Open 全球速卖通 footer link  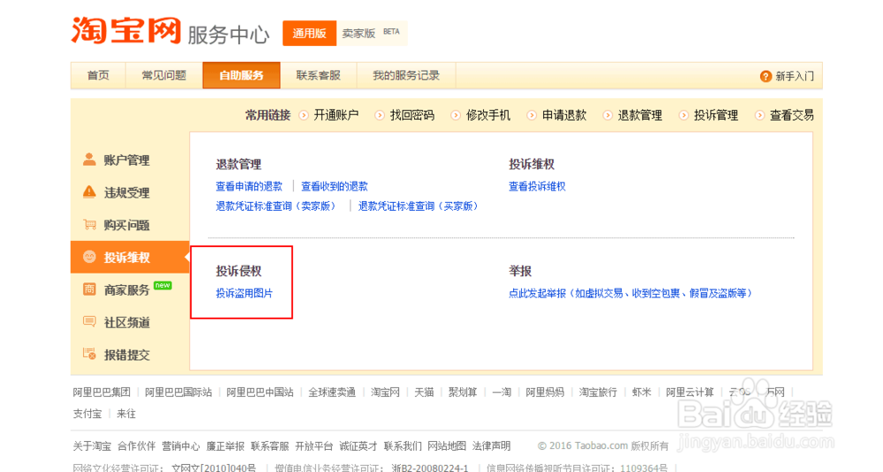tap(332, 392)
